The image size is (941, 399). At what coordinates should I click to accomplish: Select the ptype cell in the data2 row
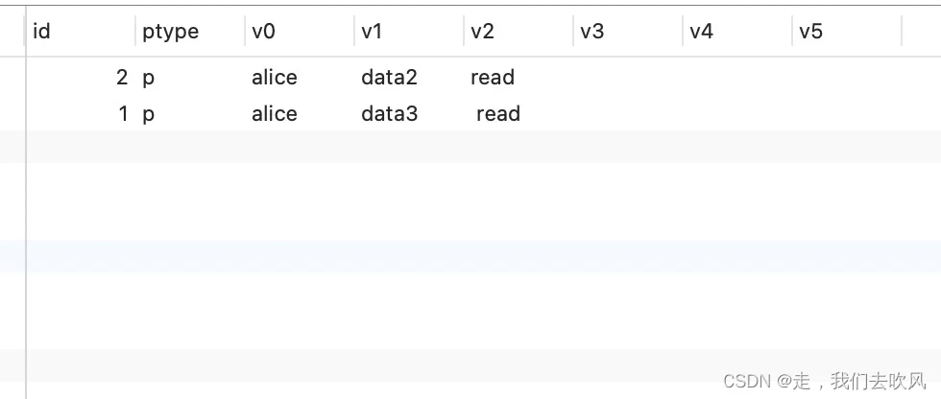click(190, 78)
